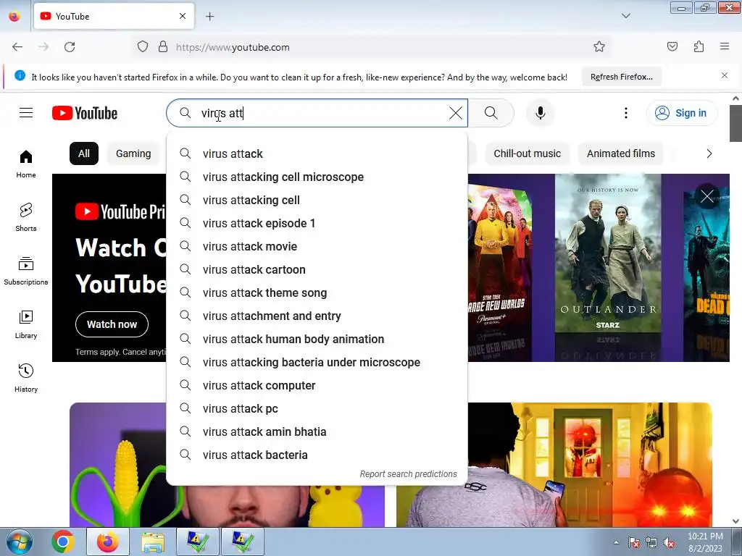Choose suggestion 'virus attack movie'

point(317,246)
